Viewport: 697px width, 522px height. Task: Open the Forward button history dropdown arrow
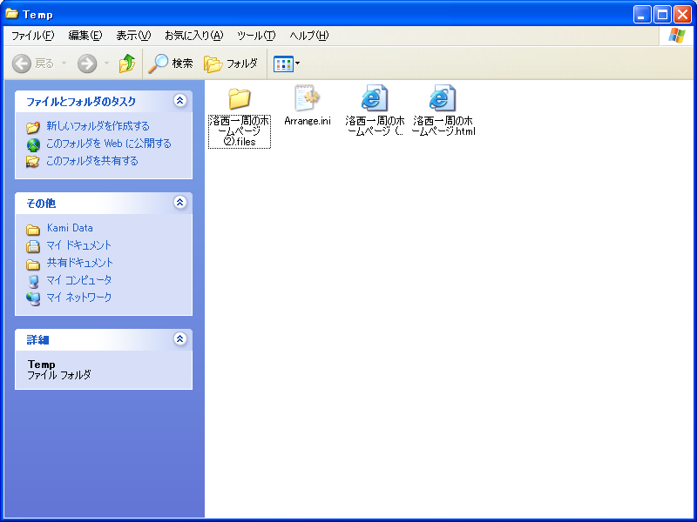tap(107, 64)
